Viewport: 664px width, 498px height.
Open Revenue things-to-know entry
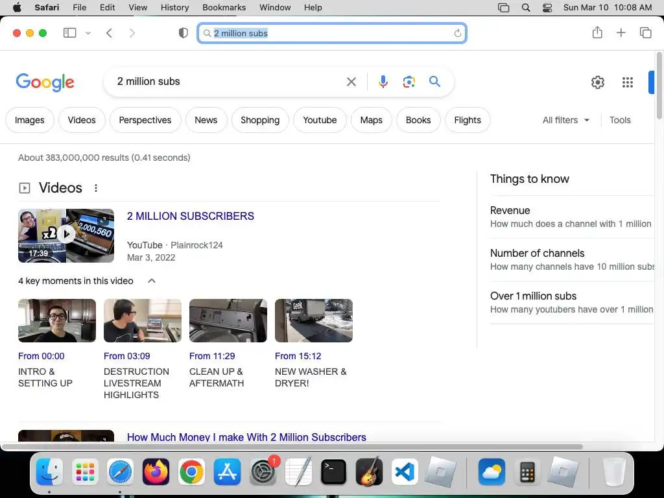coord(572,217)
